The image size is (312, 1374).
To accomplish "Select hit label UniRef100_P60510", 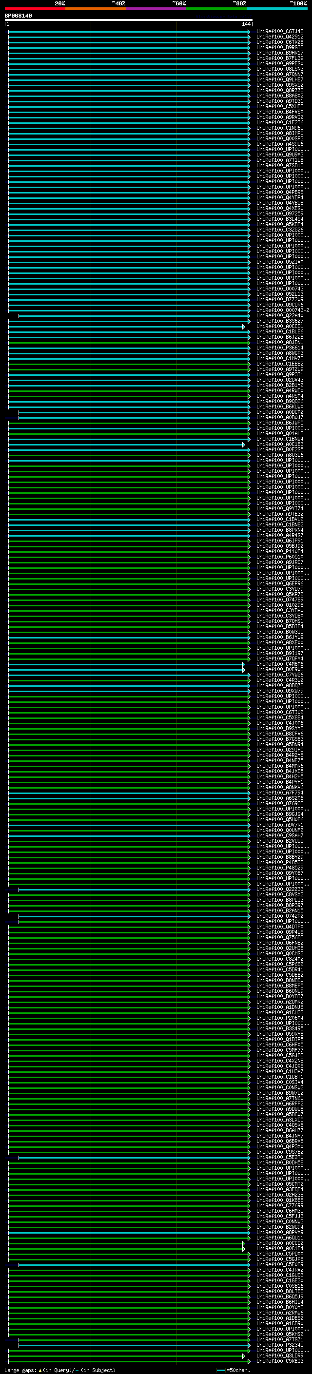I will point(279,557).
